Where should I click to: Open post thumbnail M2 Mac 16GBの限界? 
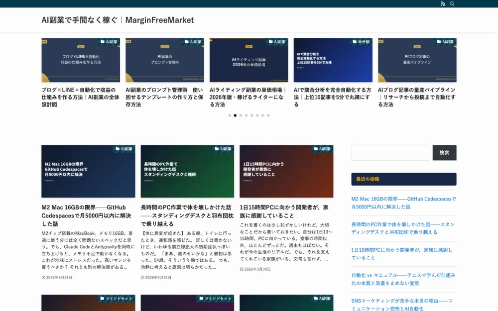click(88, 171)
